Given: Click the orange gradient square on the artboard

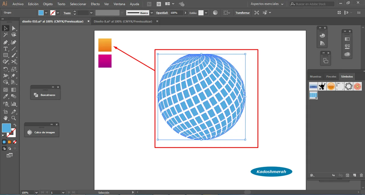Looking at the screenshot, I should point(105,45).
